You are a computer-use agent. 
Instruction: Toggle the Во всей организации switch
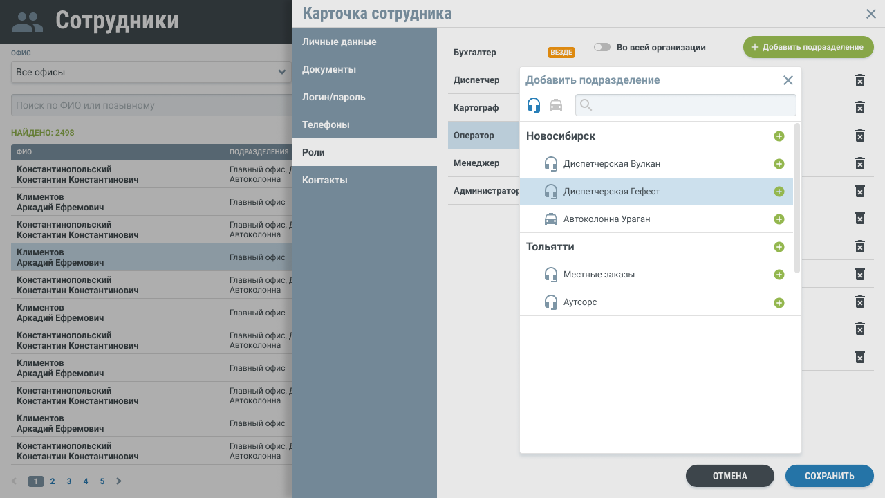pyautogui.click(x=602, y=48)
